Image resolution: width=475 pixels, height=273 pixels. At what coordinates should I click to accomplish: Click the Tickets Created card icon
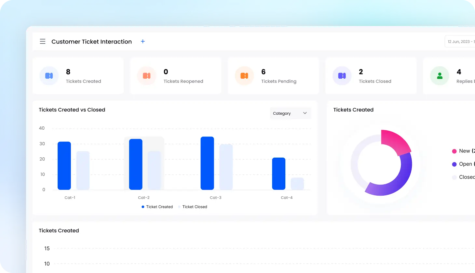[49, 76]
